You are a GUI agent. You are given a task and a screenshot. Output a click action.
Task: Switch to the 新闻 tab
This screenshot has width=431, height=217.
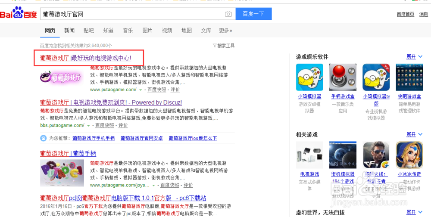(69, 31)
